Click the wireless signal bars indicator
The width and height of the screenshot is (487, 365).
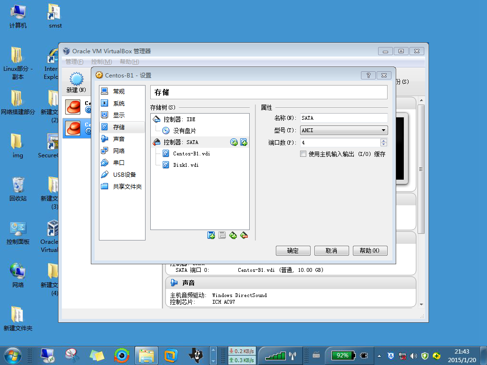click(275, 355)
